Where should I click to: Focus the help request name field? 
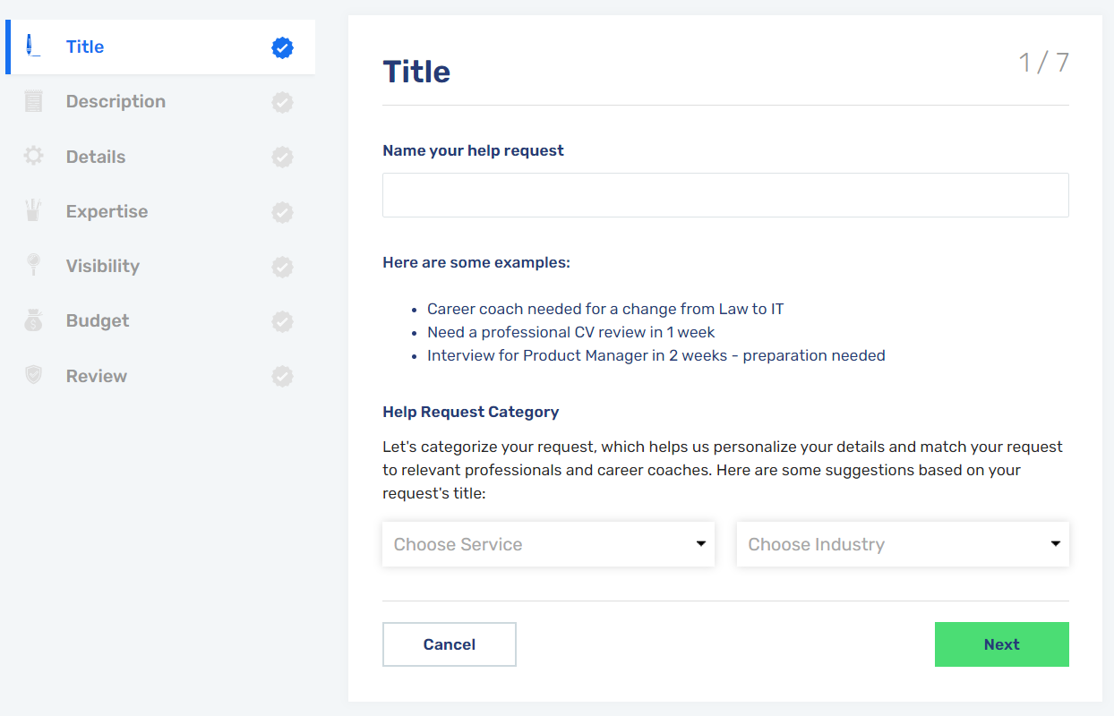725,195
